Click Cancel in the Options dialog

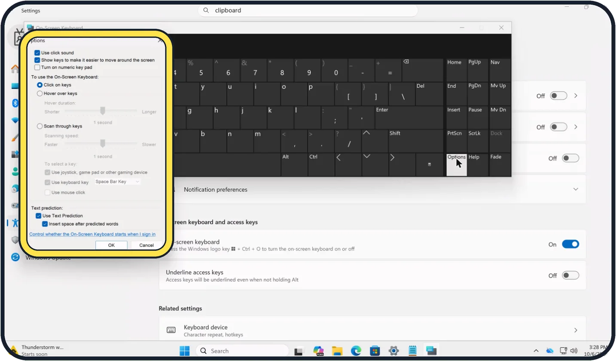point(146,245)
